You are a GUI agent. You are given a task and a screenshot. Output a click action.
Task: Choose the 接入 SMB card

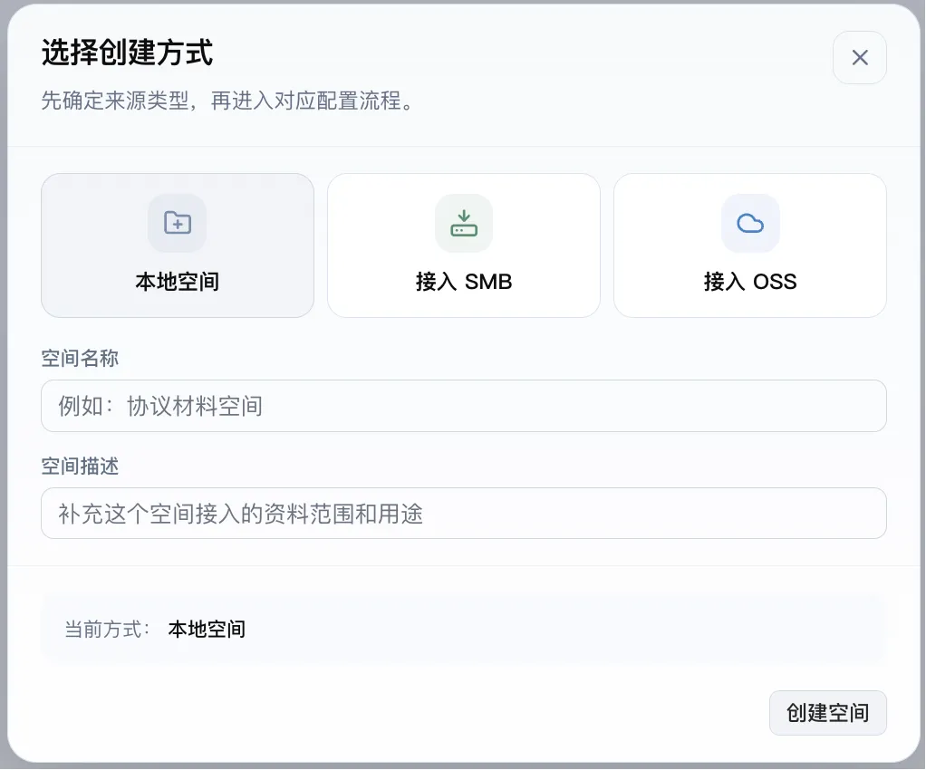click(464, 245)
